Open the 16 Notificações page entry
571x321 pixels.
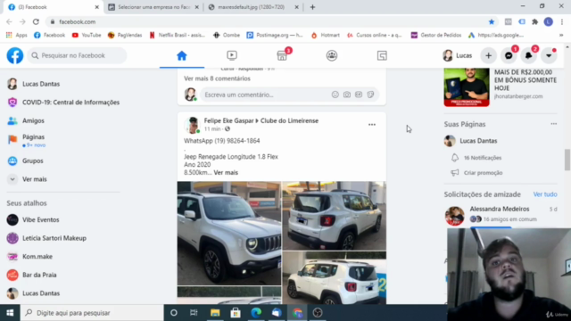[482, 158]
